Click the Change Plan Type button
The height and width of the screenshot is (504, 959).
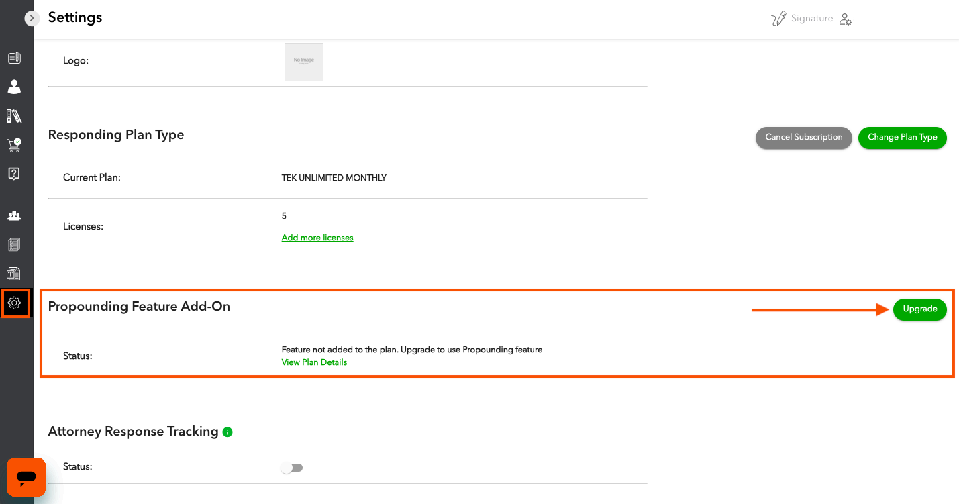902,138
